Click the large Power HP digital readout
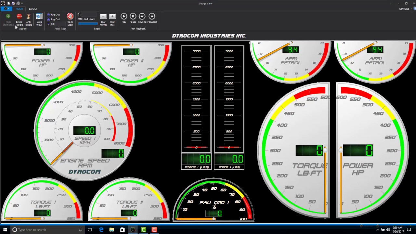416x234 pixels. pos(358,150)
